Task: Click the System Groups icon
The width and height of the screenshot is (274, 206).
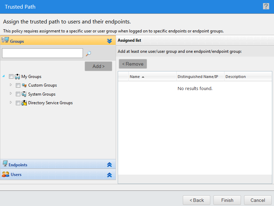Action: [x=24, y=94]
